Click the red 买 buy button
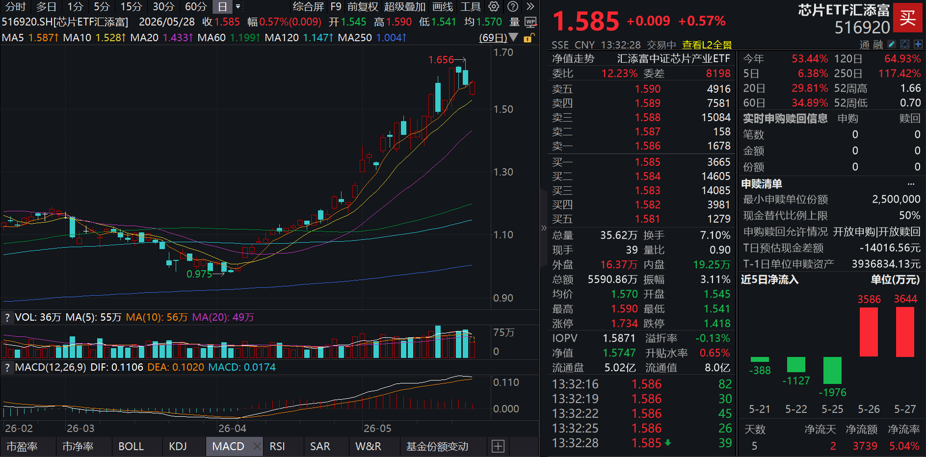 907,18
